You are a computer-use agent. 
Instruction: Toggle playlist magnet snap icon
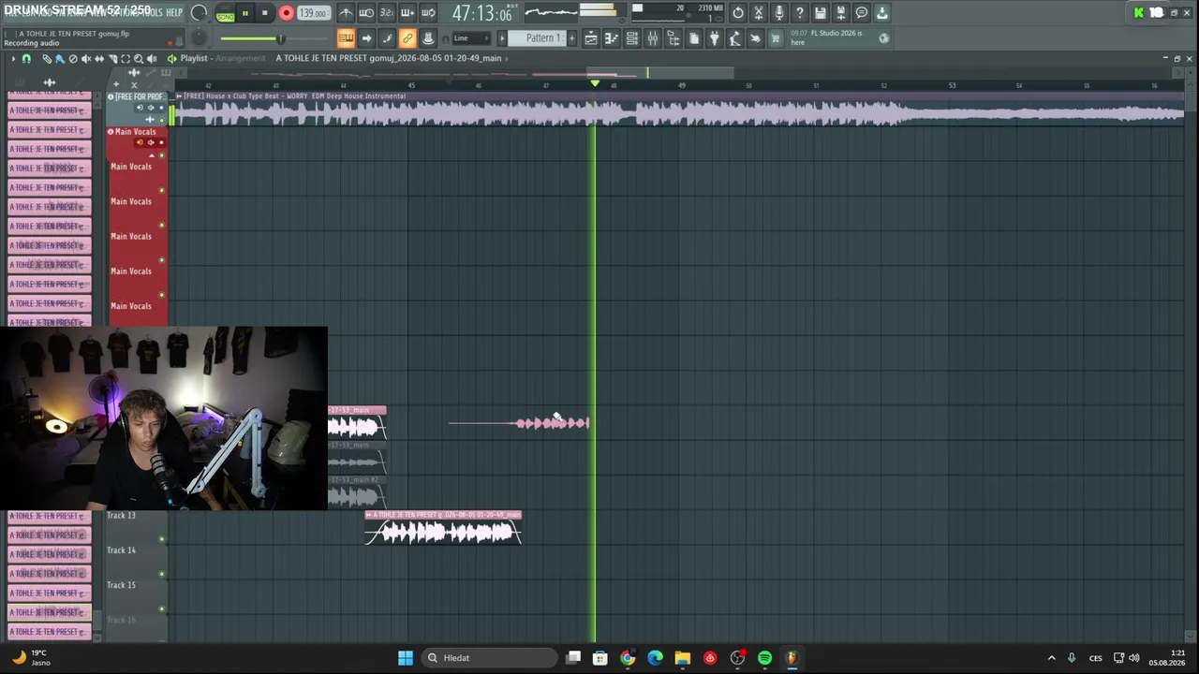[26, 58]
